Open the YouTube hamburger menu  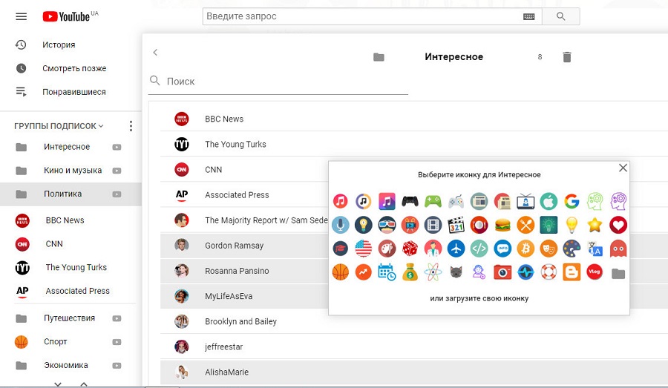(22, 16)
